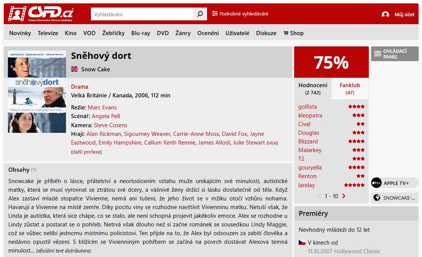
Task: Click the Obsahy section heading
Action: pos(19,170)
